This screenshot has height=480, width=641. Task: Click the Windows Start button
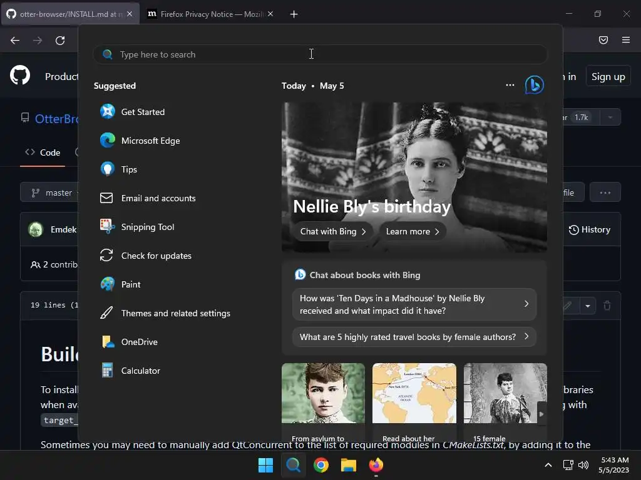pyautogui.click(x=265, y=465)
